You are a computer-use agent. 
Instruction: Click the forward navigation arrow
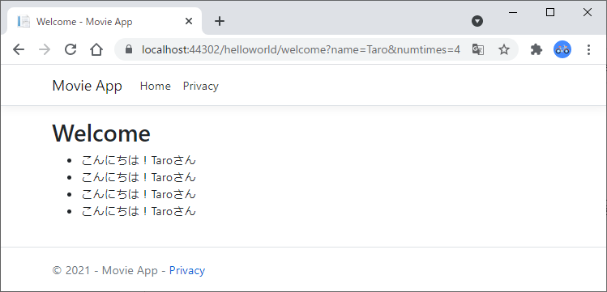tap(45, 49)
